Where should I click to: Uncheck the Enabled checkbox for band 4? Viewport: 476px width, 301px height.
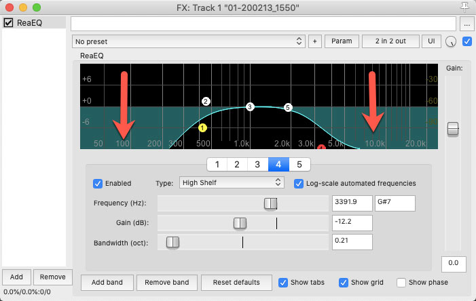pyautogui.click(x=98, y=183)
